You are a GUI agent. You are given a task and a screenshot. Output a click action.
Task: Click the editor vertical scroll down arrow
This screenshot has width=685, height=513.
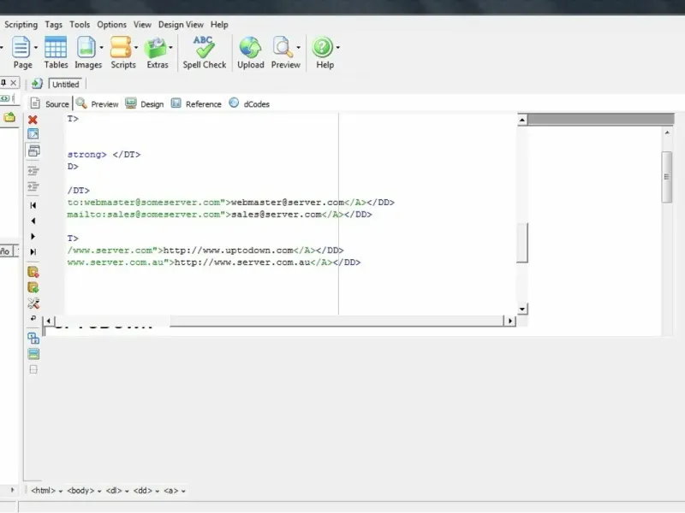click(522, 310)
